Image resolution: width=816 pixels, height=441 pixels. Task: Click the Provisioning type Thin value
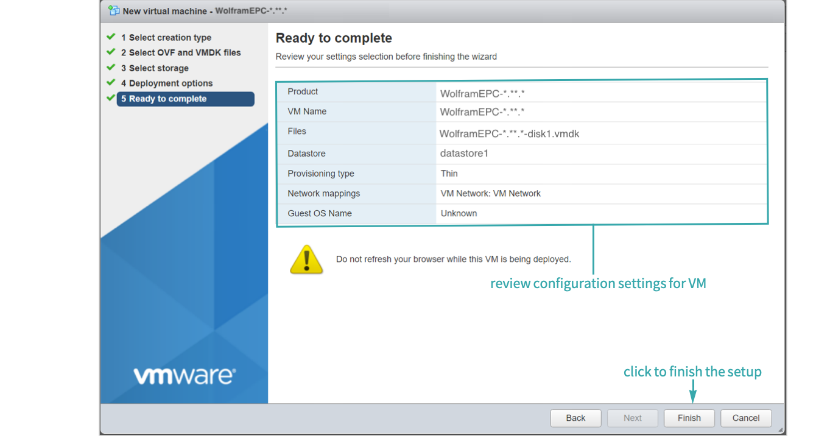coord(449,174)
